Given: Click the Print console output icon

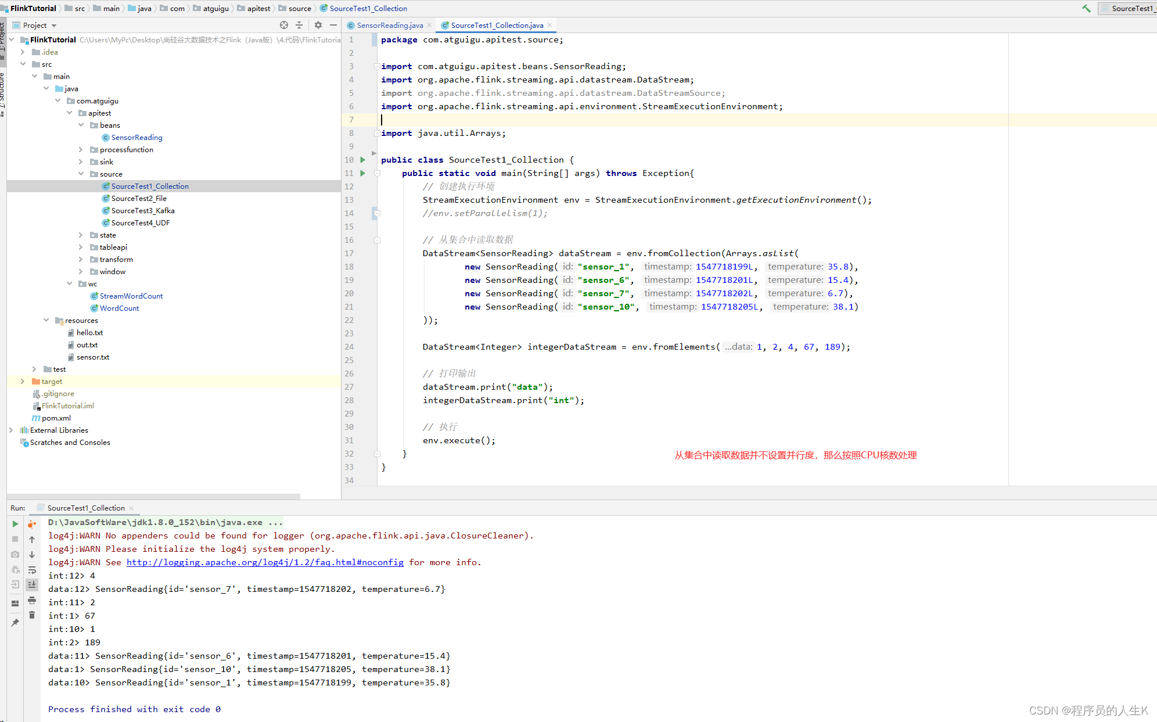Looking at the screenshot, I should [x=32, y=600].
